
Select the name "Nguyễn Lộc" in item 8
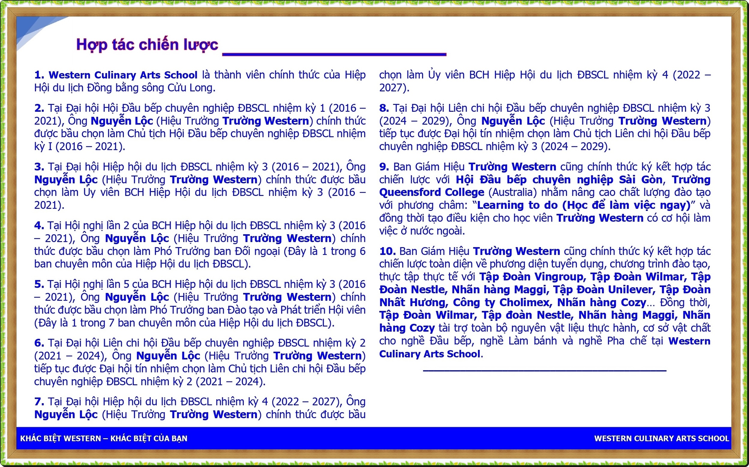pos(513,121)
